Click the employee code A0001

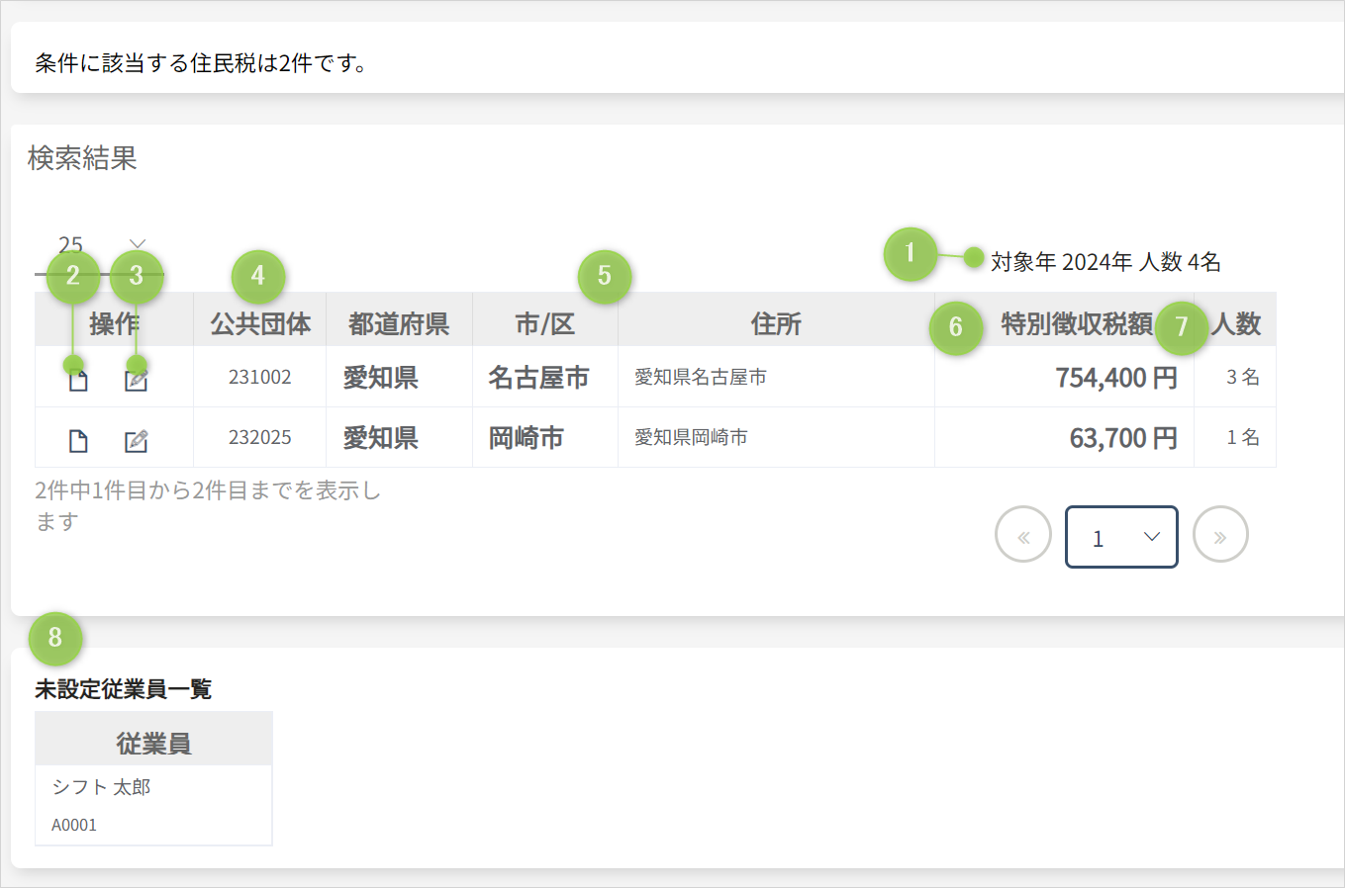(x=74, y=825)
